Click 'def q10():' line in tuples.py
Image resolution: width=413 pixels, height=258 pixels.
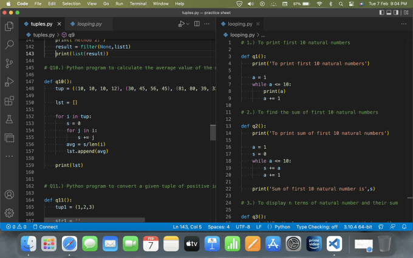(x=58, y=81)
